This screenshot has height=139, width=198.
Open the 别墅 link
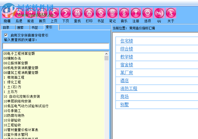(124, 105)
